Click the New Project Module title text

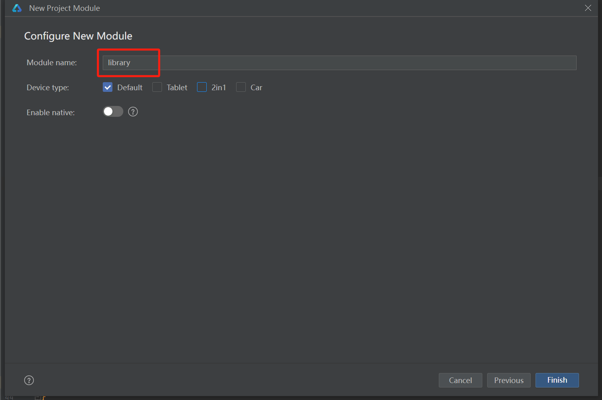tap(64, 8)
